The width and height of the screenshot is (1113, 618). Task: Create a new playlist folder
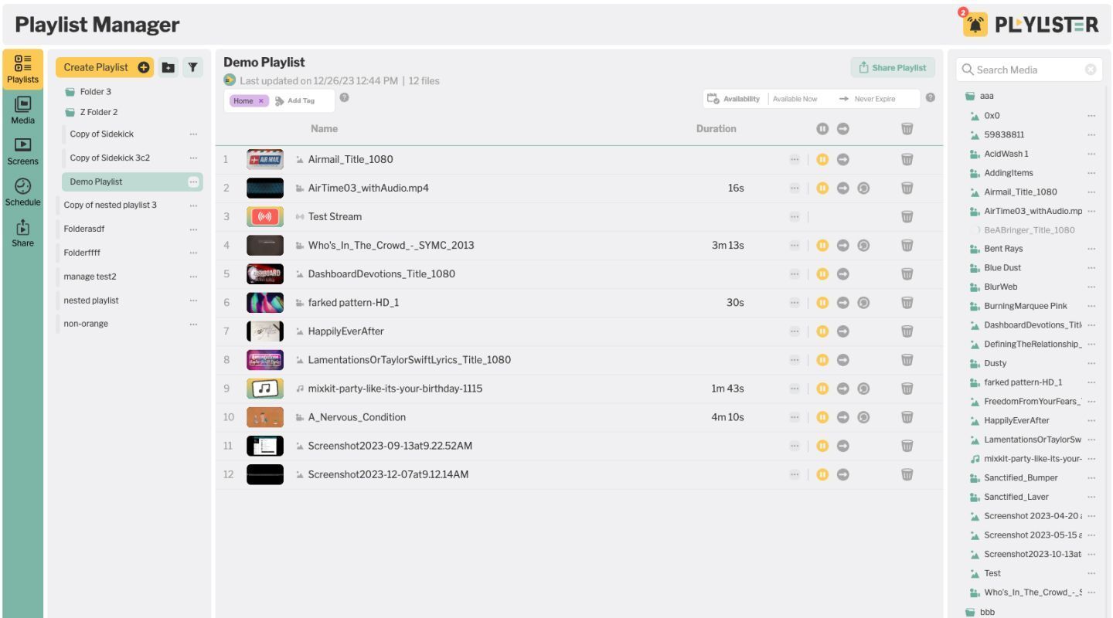coord(168,67)
